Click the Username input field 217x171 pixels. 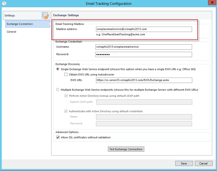point(144,47)
